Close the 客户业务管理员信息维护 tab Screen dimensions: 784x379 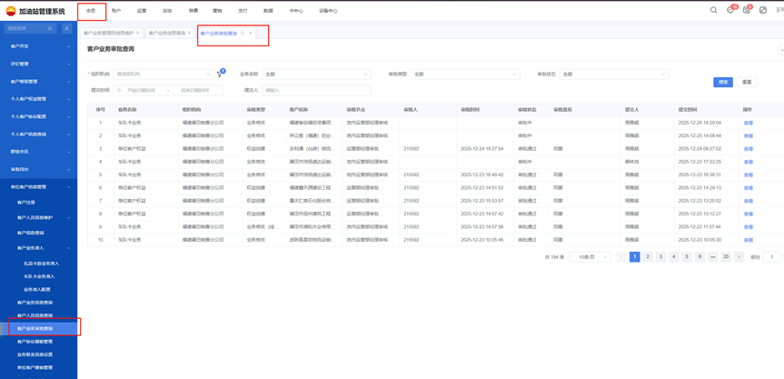pyautogui.click(x=138, y=34)
